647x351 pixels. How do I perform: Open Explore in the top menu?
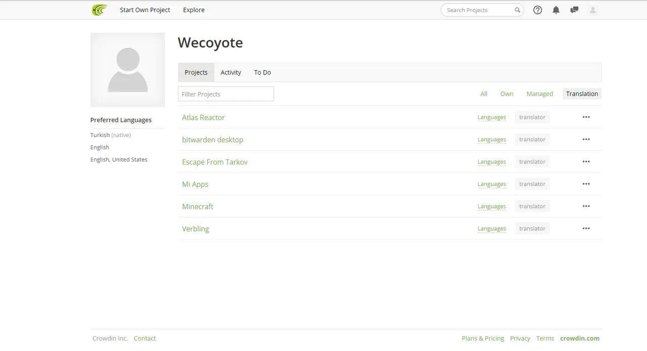point(194,10)
